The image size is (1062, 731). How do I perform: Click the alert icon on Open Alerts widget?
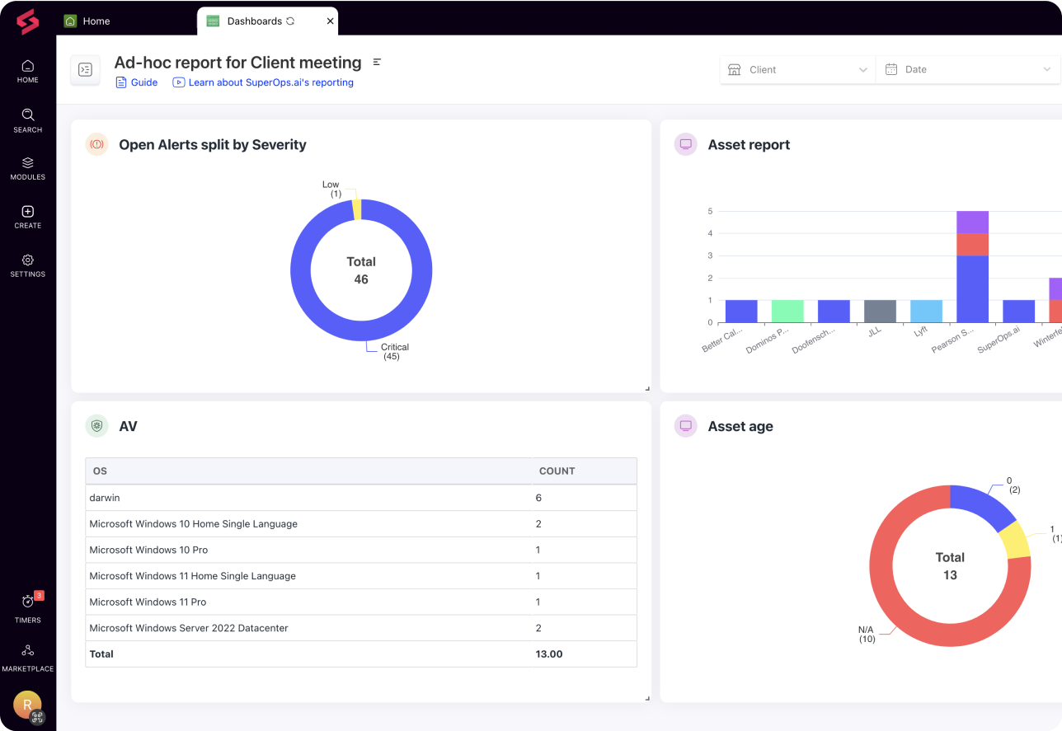click(x=96, y=143)
